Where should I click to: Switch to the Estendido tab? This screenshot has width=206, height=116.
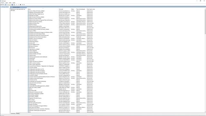point(13,113)
